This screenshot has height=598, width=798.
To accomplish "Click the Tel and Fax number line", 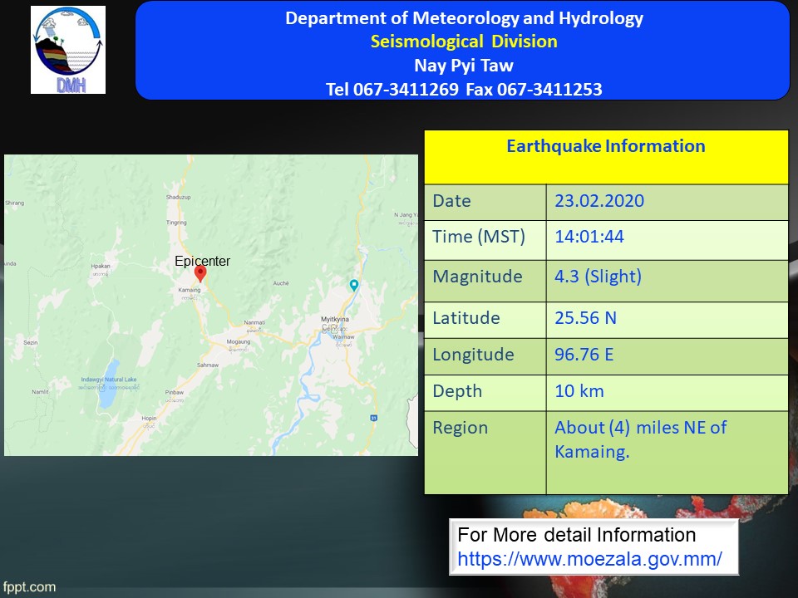I will 464,90.
